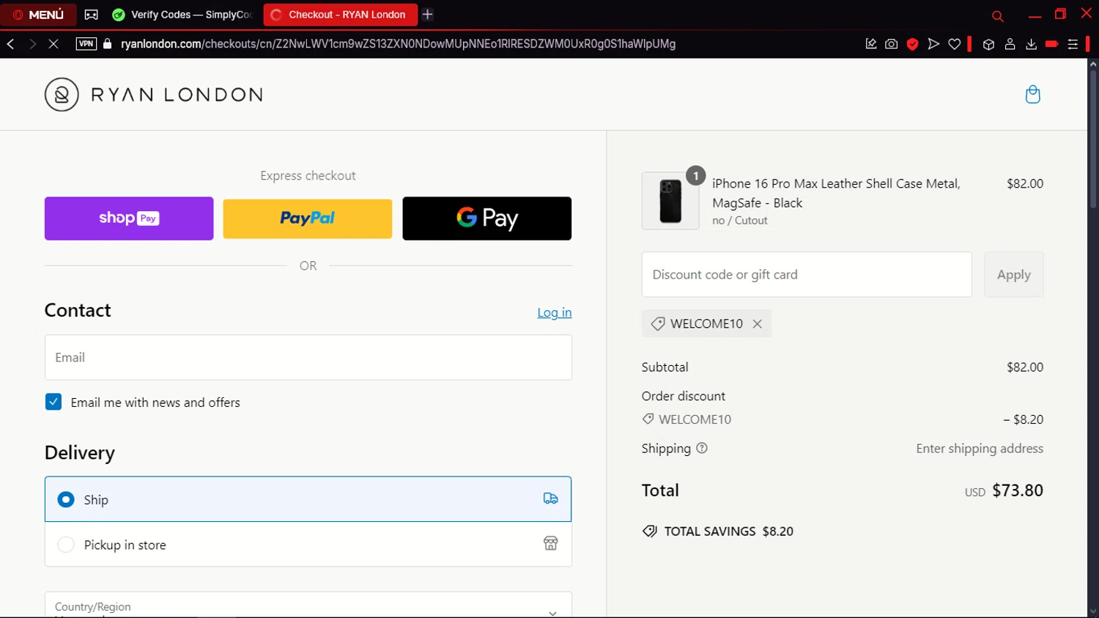This screenshot has height=618, width=1099.
Task: Remove the WELCOME10 discount code
Action: [x=757, y=324]
